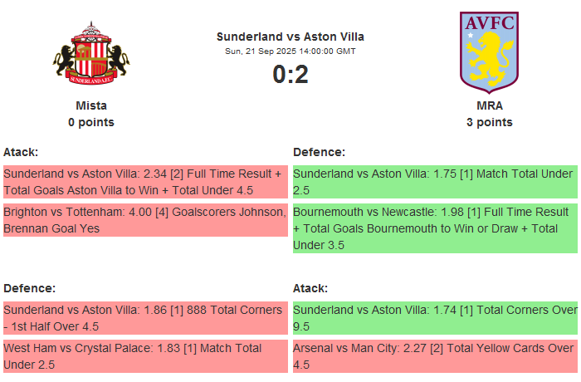
Task: Click the Aston Villa AVFC crest
Action: (489, 50)
